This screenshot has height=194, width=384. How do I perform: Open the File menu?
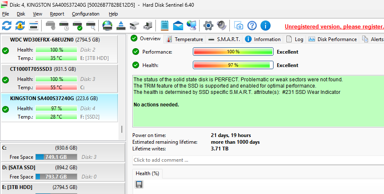pos(5,14)
